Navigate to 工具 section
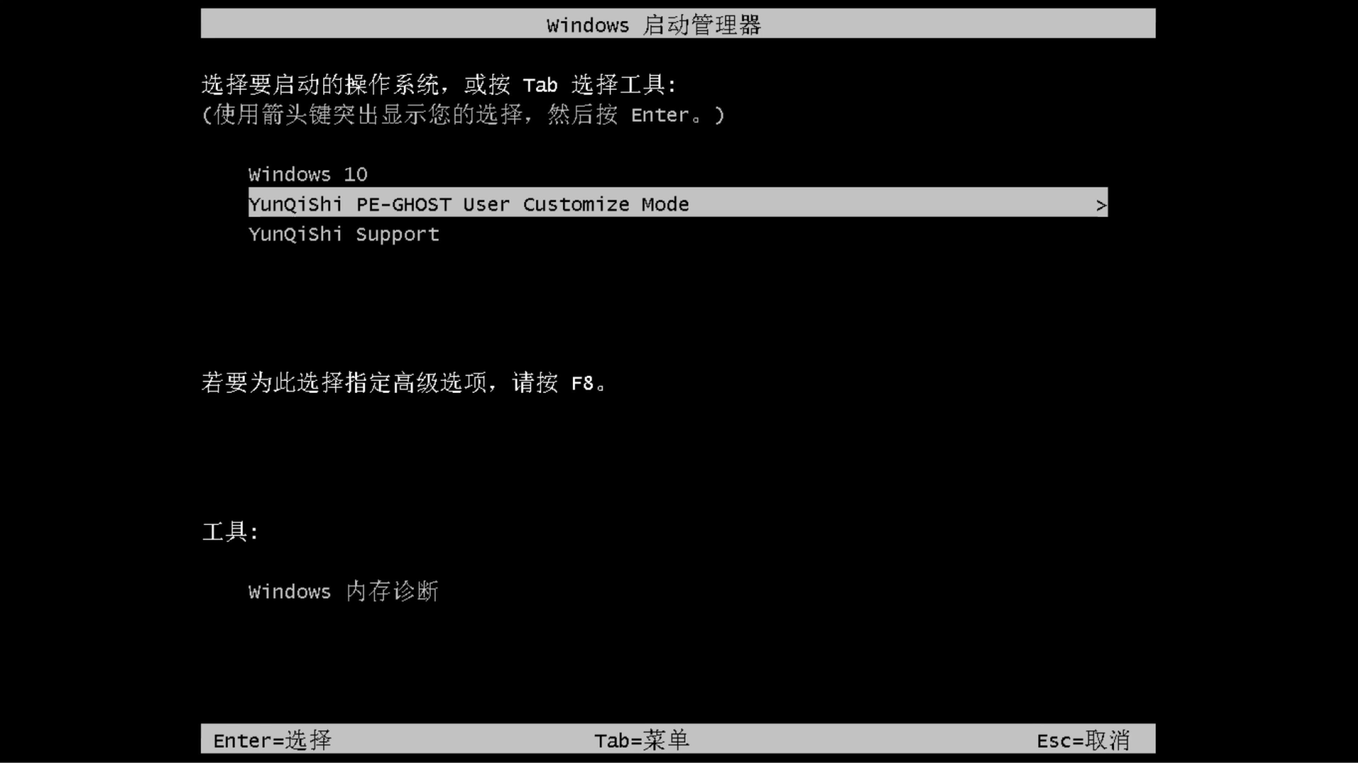The width and height of the screenshot is (1358, 763). point(231,531)
